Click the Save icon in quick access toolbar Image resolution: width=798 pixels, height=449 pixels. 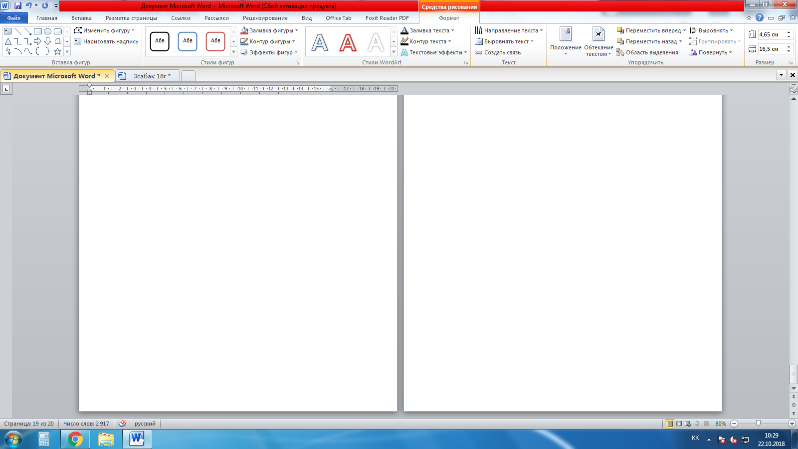pos(18,5)
